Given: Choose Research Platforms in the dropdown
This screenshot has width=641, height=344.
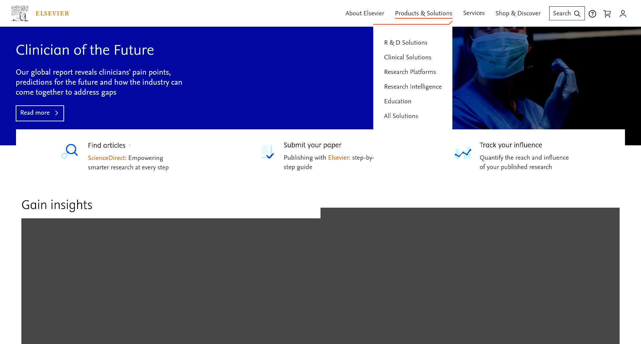Looking at the screenshot, I should (410, 72).
